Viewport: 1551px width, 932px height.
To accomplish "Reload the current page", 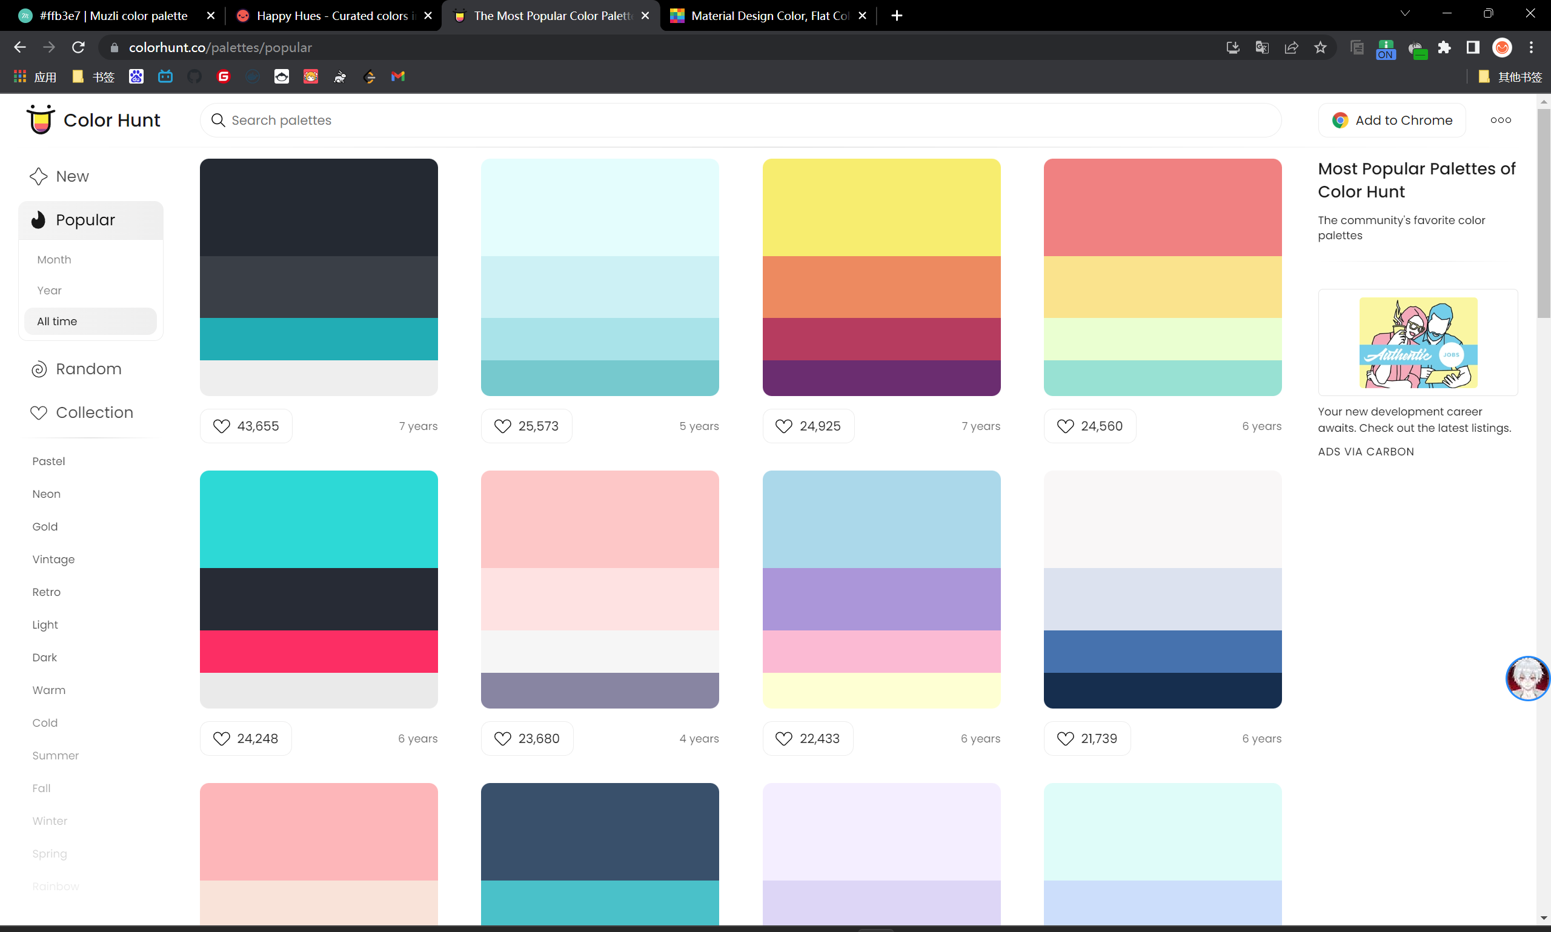I will pos(78,48).
